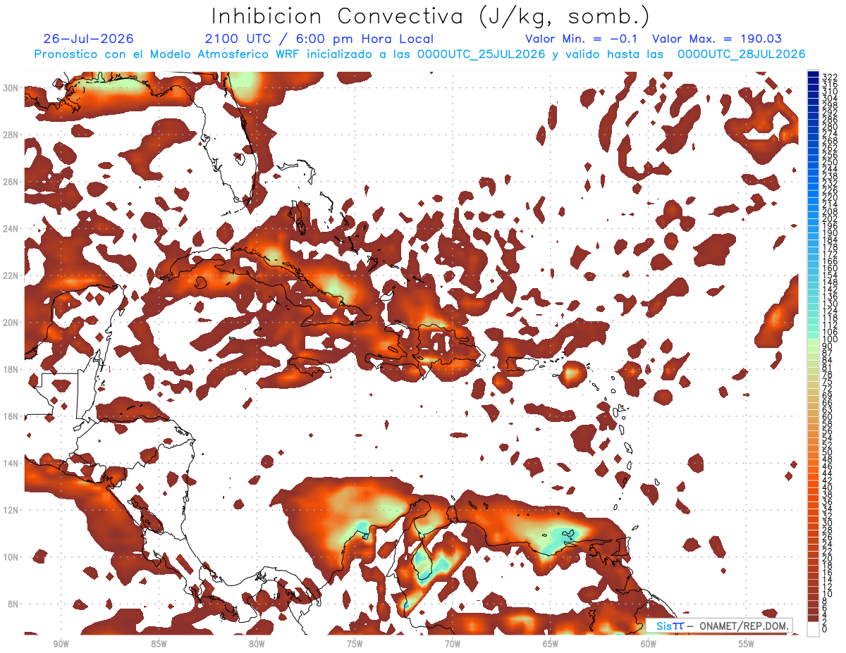The image size is (846, 653).
Task: Click the 14N latitude label
Action: [11, 463]
